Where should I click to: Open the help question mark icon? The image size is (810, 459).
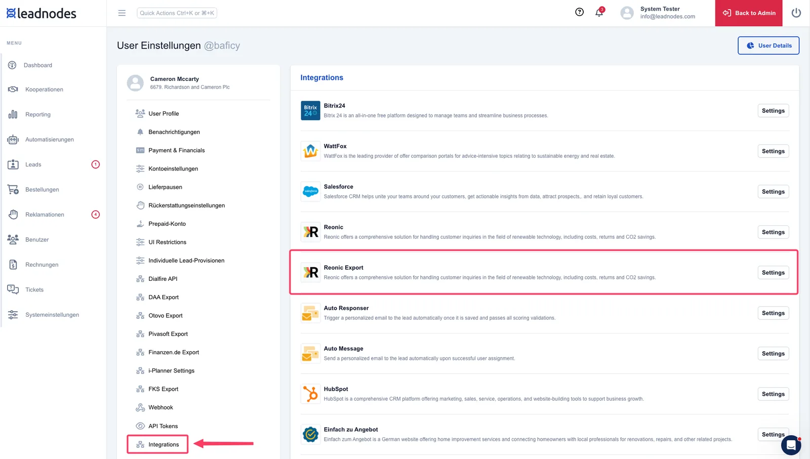580,12
